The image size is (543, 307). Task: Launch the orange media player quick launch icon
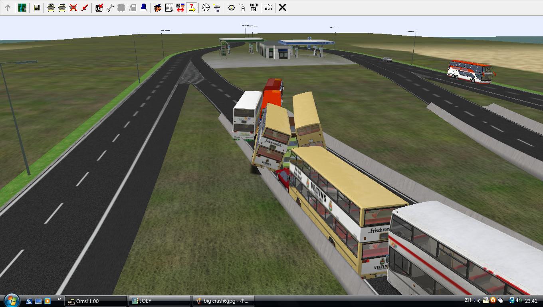point(48,301)
